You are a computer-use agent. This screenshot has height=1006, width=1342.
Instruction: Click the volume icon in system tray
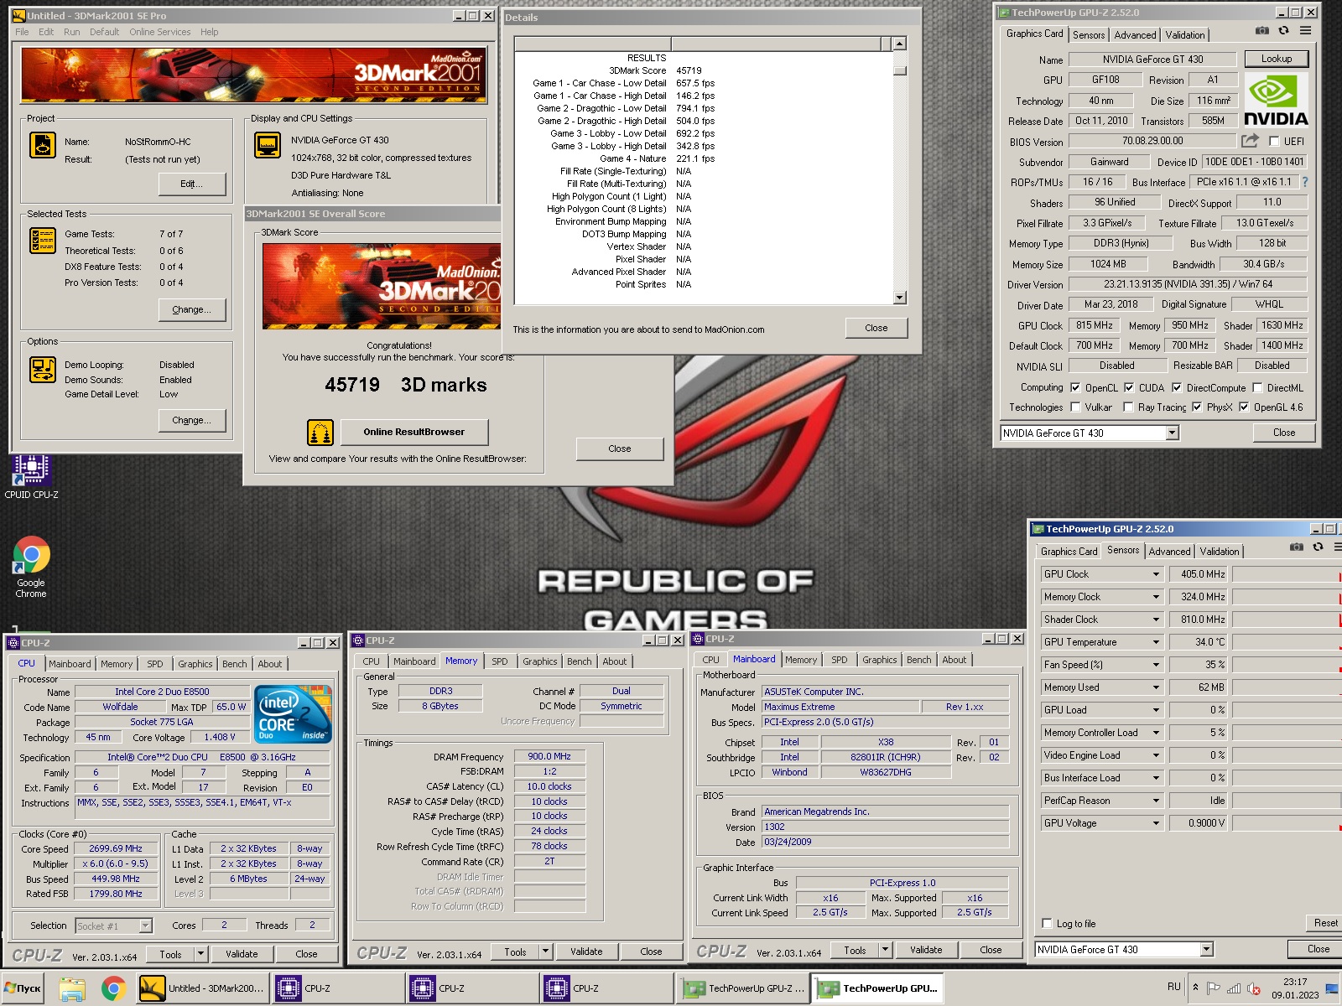point(1254,988)
